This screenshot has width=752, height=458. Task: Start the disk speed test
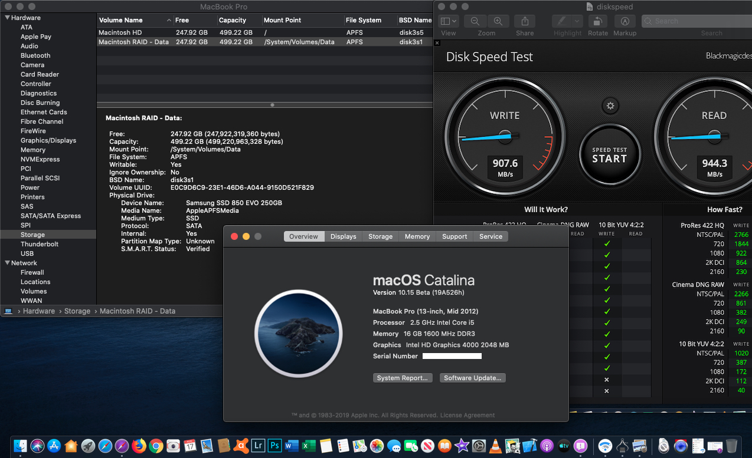[x=609, y=156]
